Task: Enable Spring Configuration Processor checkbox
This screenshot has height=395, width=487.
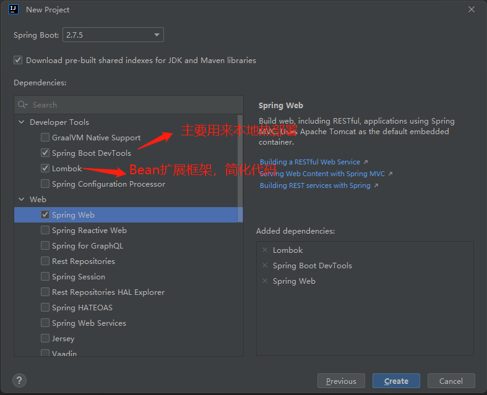Action: (x=45, y=184)
